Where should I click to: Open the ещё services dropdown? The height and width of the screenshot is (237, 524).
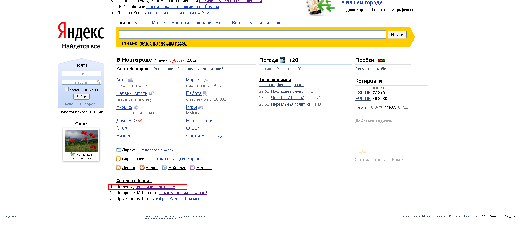click(277, 23)
